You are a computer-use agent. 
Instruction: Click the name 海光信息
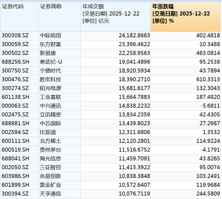(50, 159)
